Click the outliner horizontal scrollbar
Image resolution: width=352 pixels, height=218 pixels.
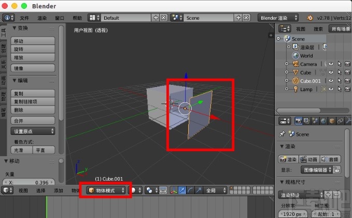tap(299, 110)
